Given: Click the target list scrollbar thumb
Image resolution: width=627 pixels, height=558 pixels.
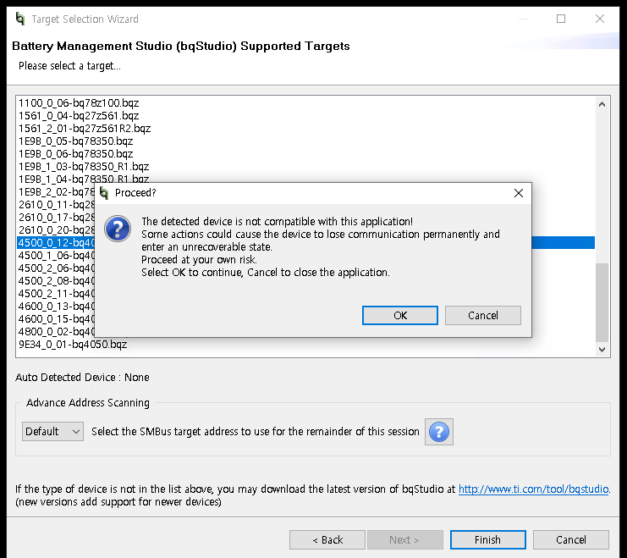Looking at the screenshot, I should click(x=602, y=302).
